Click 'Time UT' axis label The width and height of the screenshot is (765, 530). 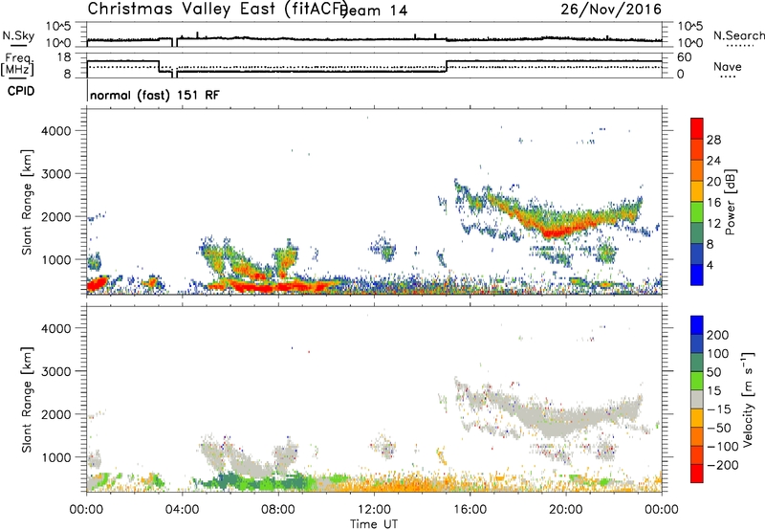click(374, 524)
